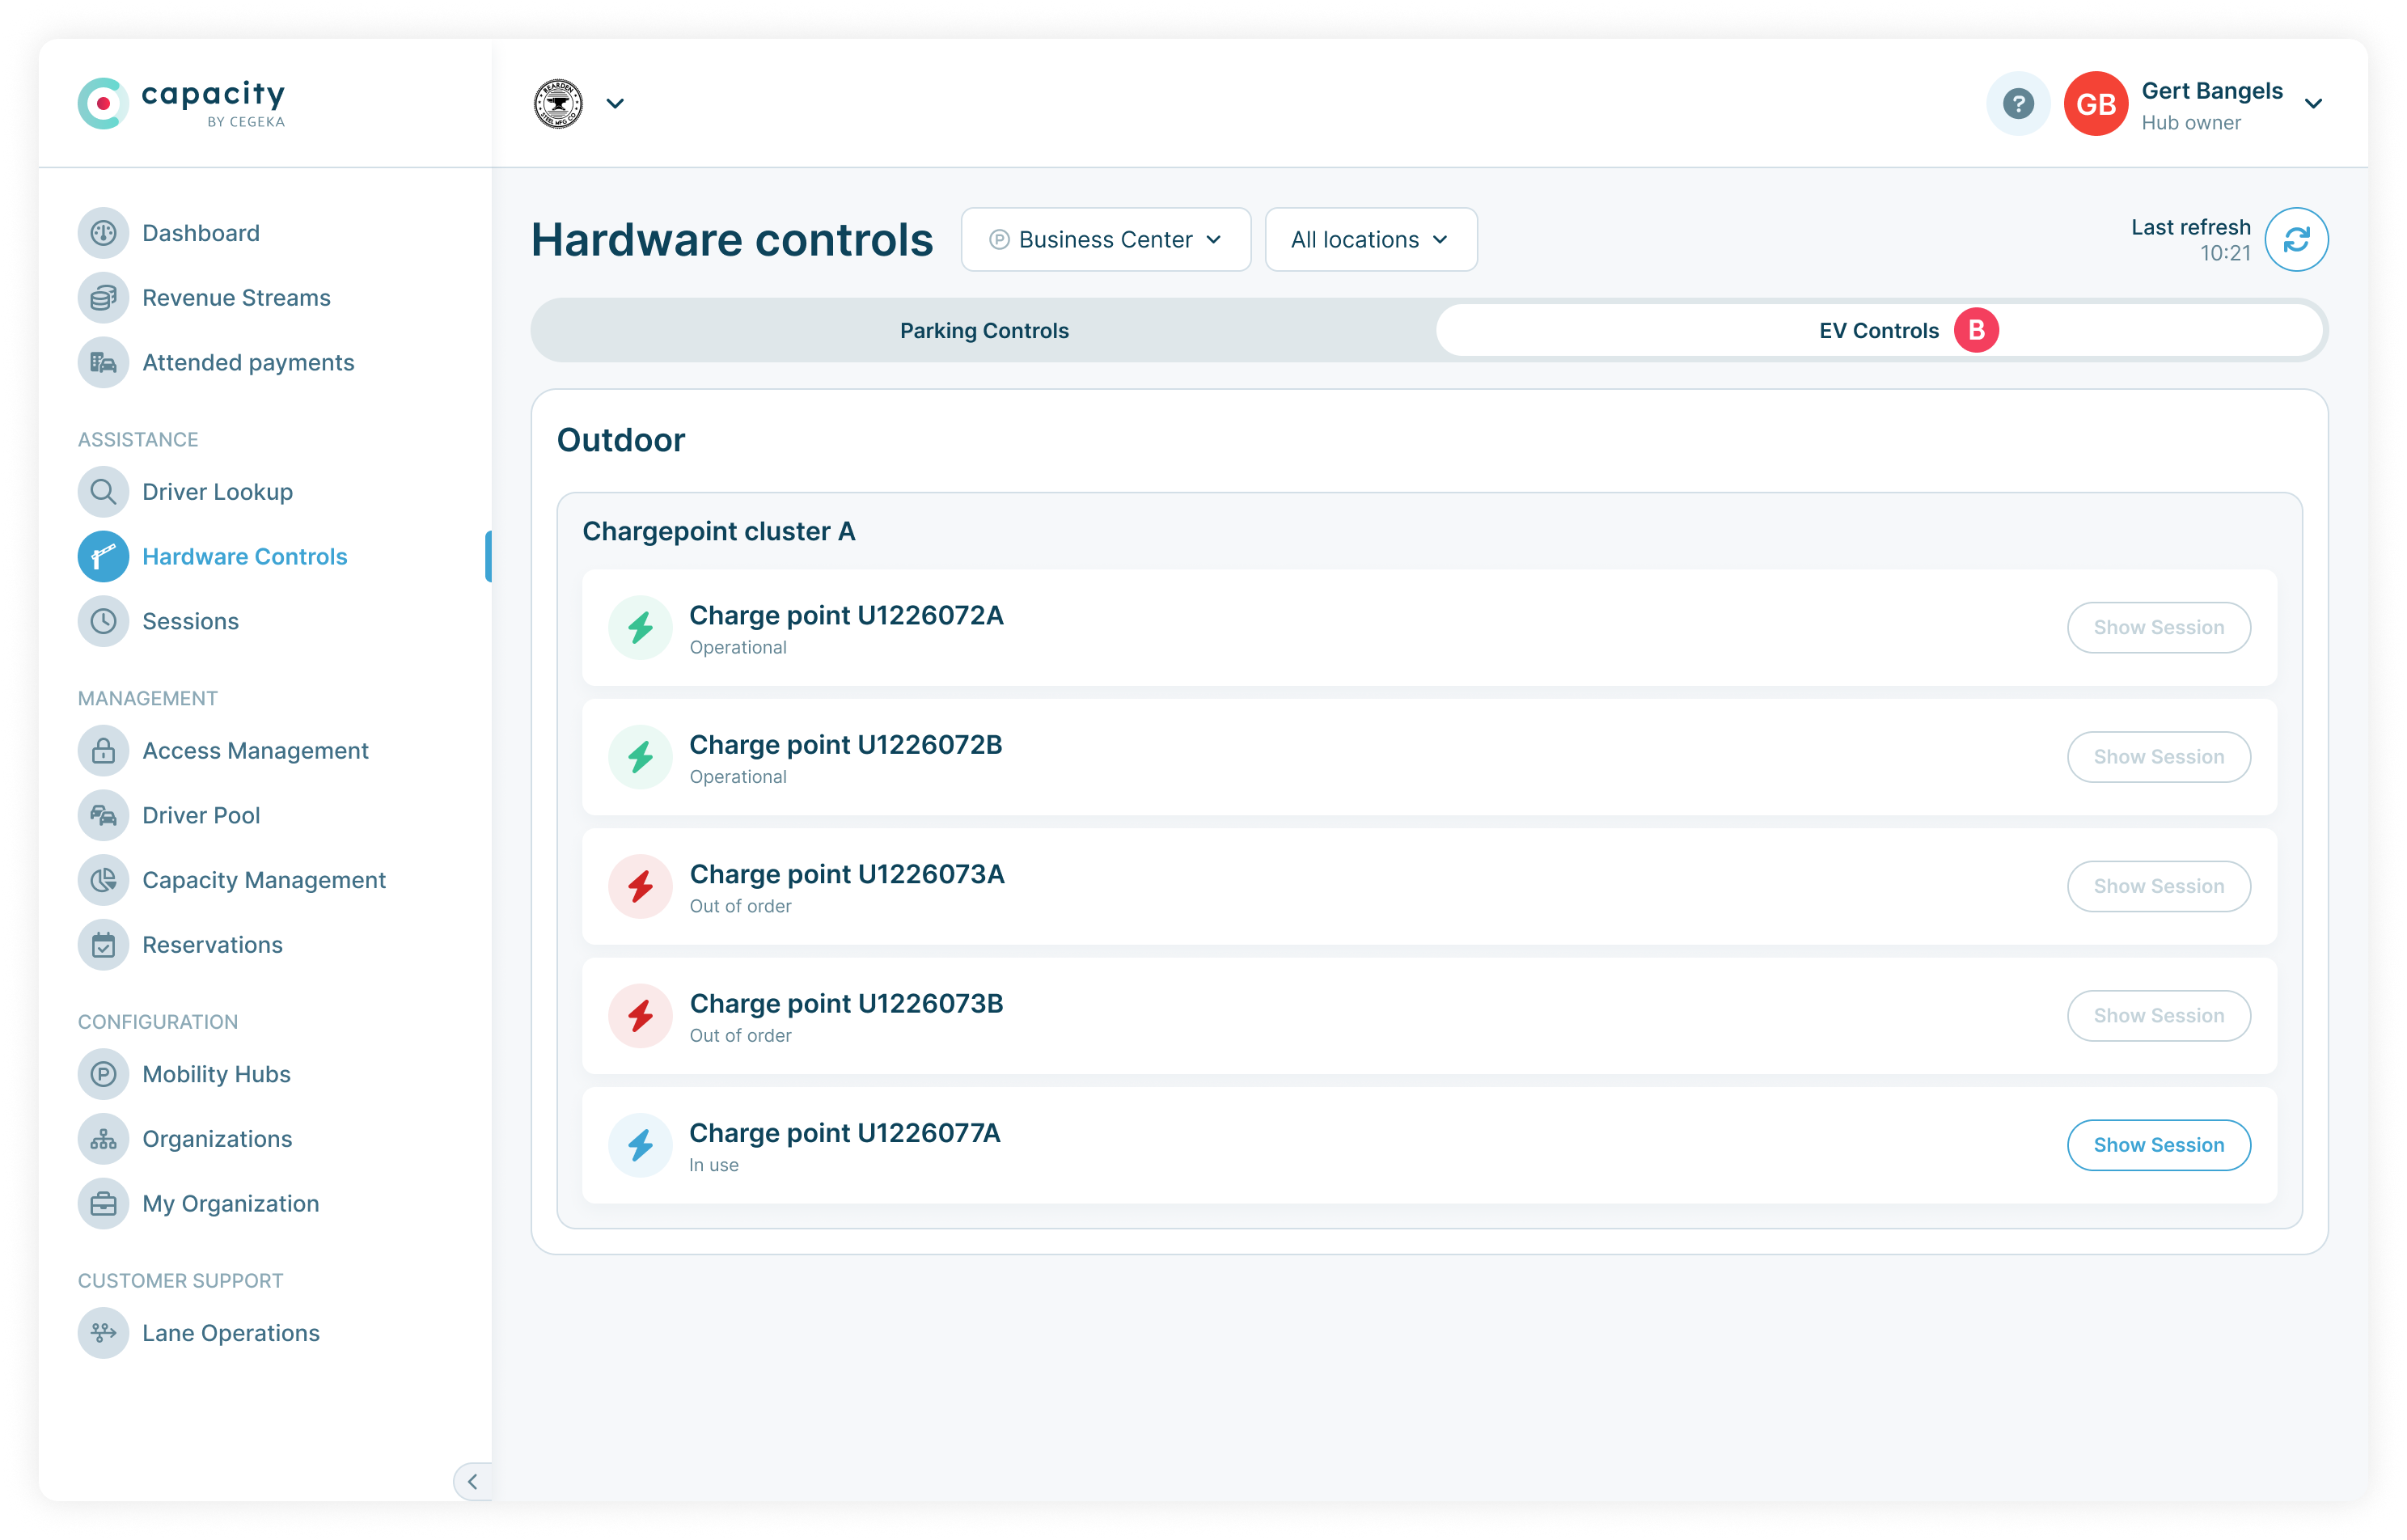Open the Business Center location dropdown
Image resolution: width=2407 pixels, height=1540 pixels.
pyautogui.click(x=1105, y=239)
